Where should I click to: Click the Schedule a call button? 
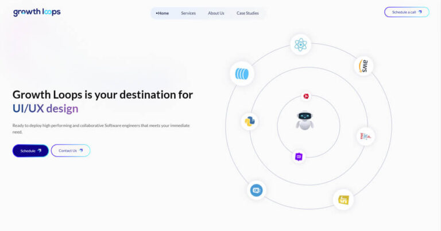[x=406, y=12]
